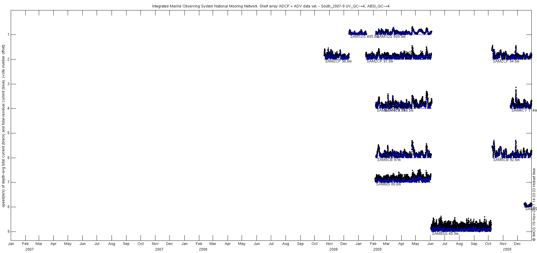Click the 2007 label beneath first Feb

30,249
